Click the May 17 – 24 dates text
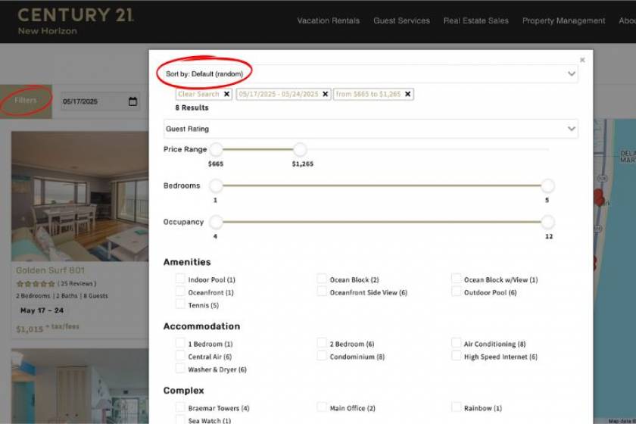Screen dimensions: 636x424 tap(42, 310)
